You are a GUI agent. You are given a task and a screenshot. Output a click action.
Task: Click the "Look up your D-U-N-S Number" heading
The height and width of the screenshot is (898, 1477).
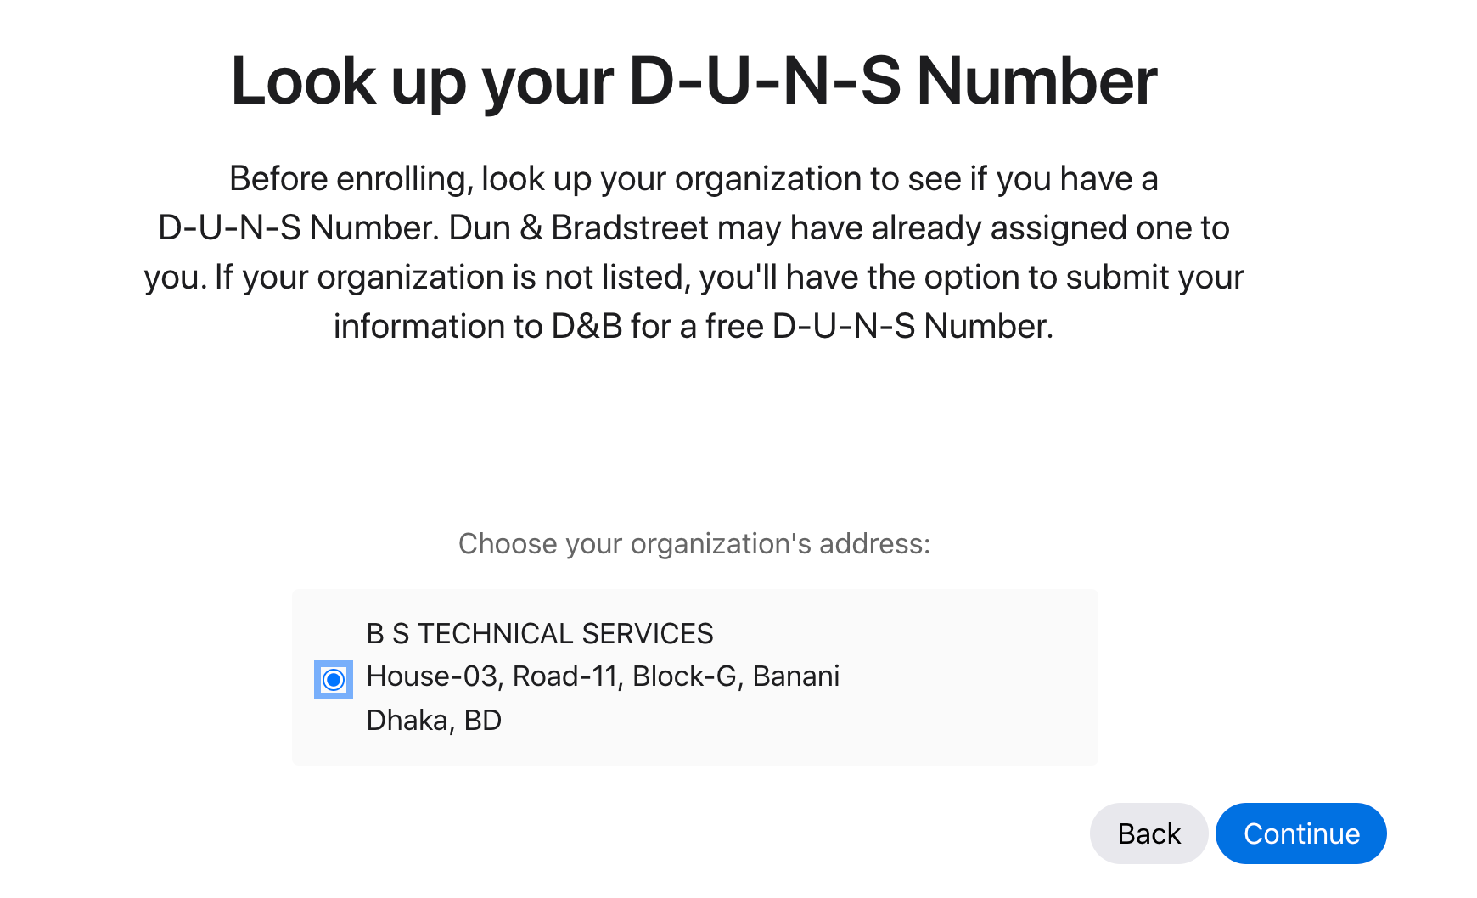[694, 81]
